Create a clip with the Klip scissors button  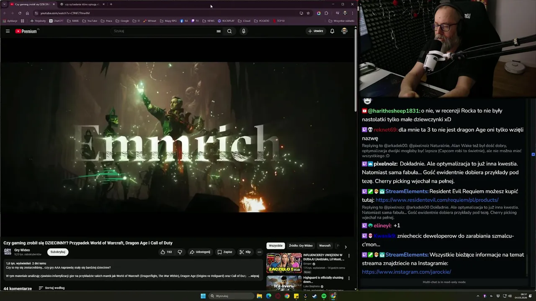click(245, 252)
